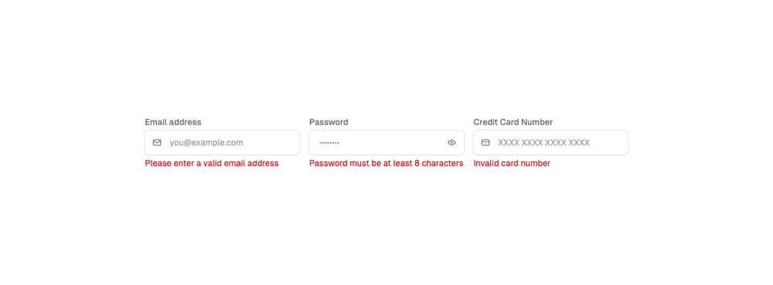Click the envelope icon in email field
Image resolution: width=773 pixels, height=285 pixels.
tap(157, 143)
